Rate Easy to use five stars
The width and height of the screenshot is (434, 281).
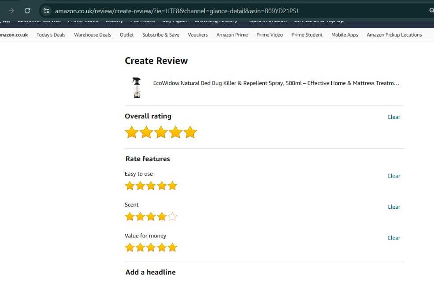click(172, 185)
